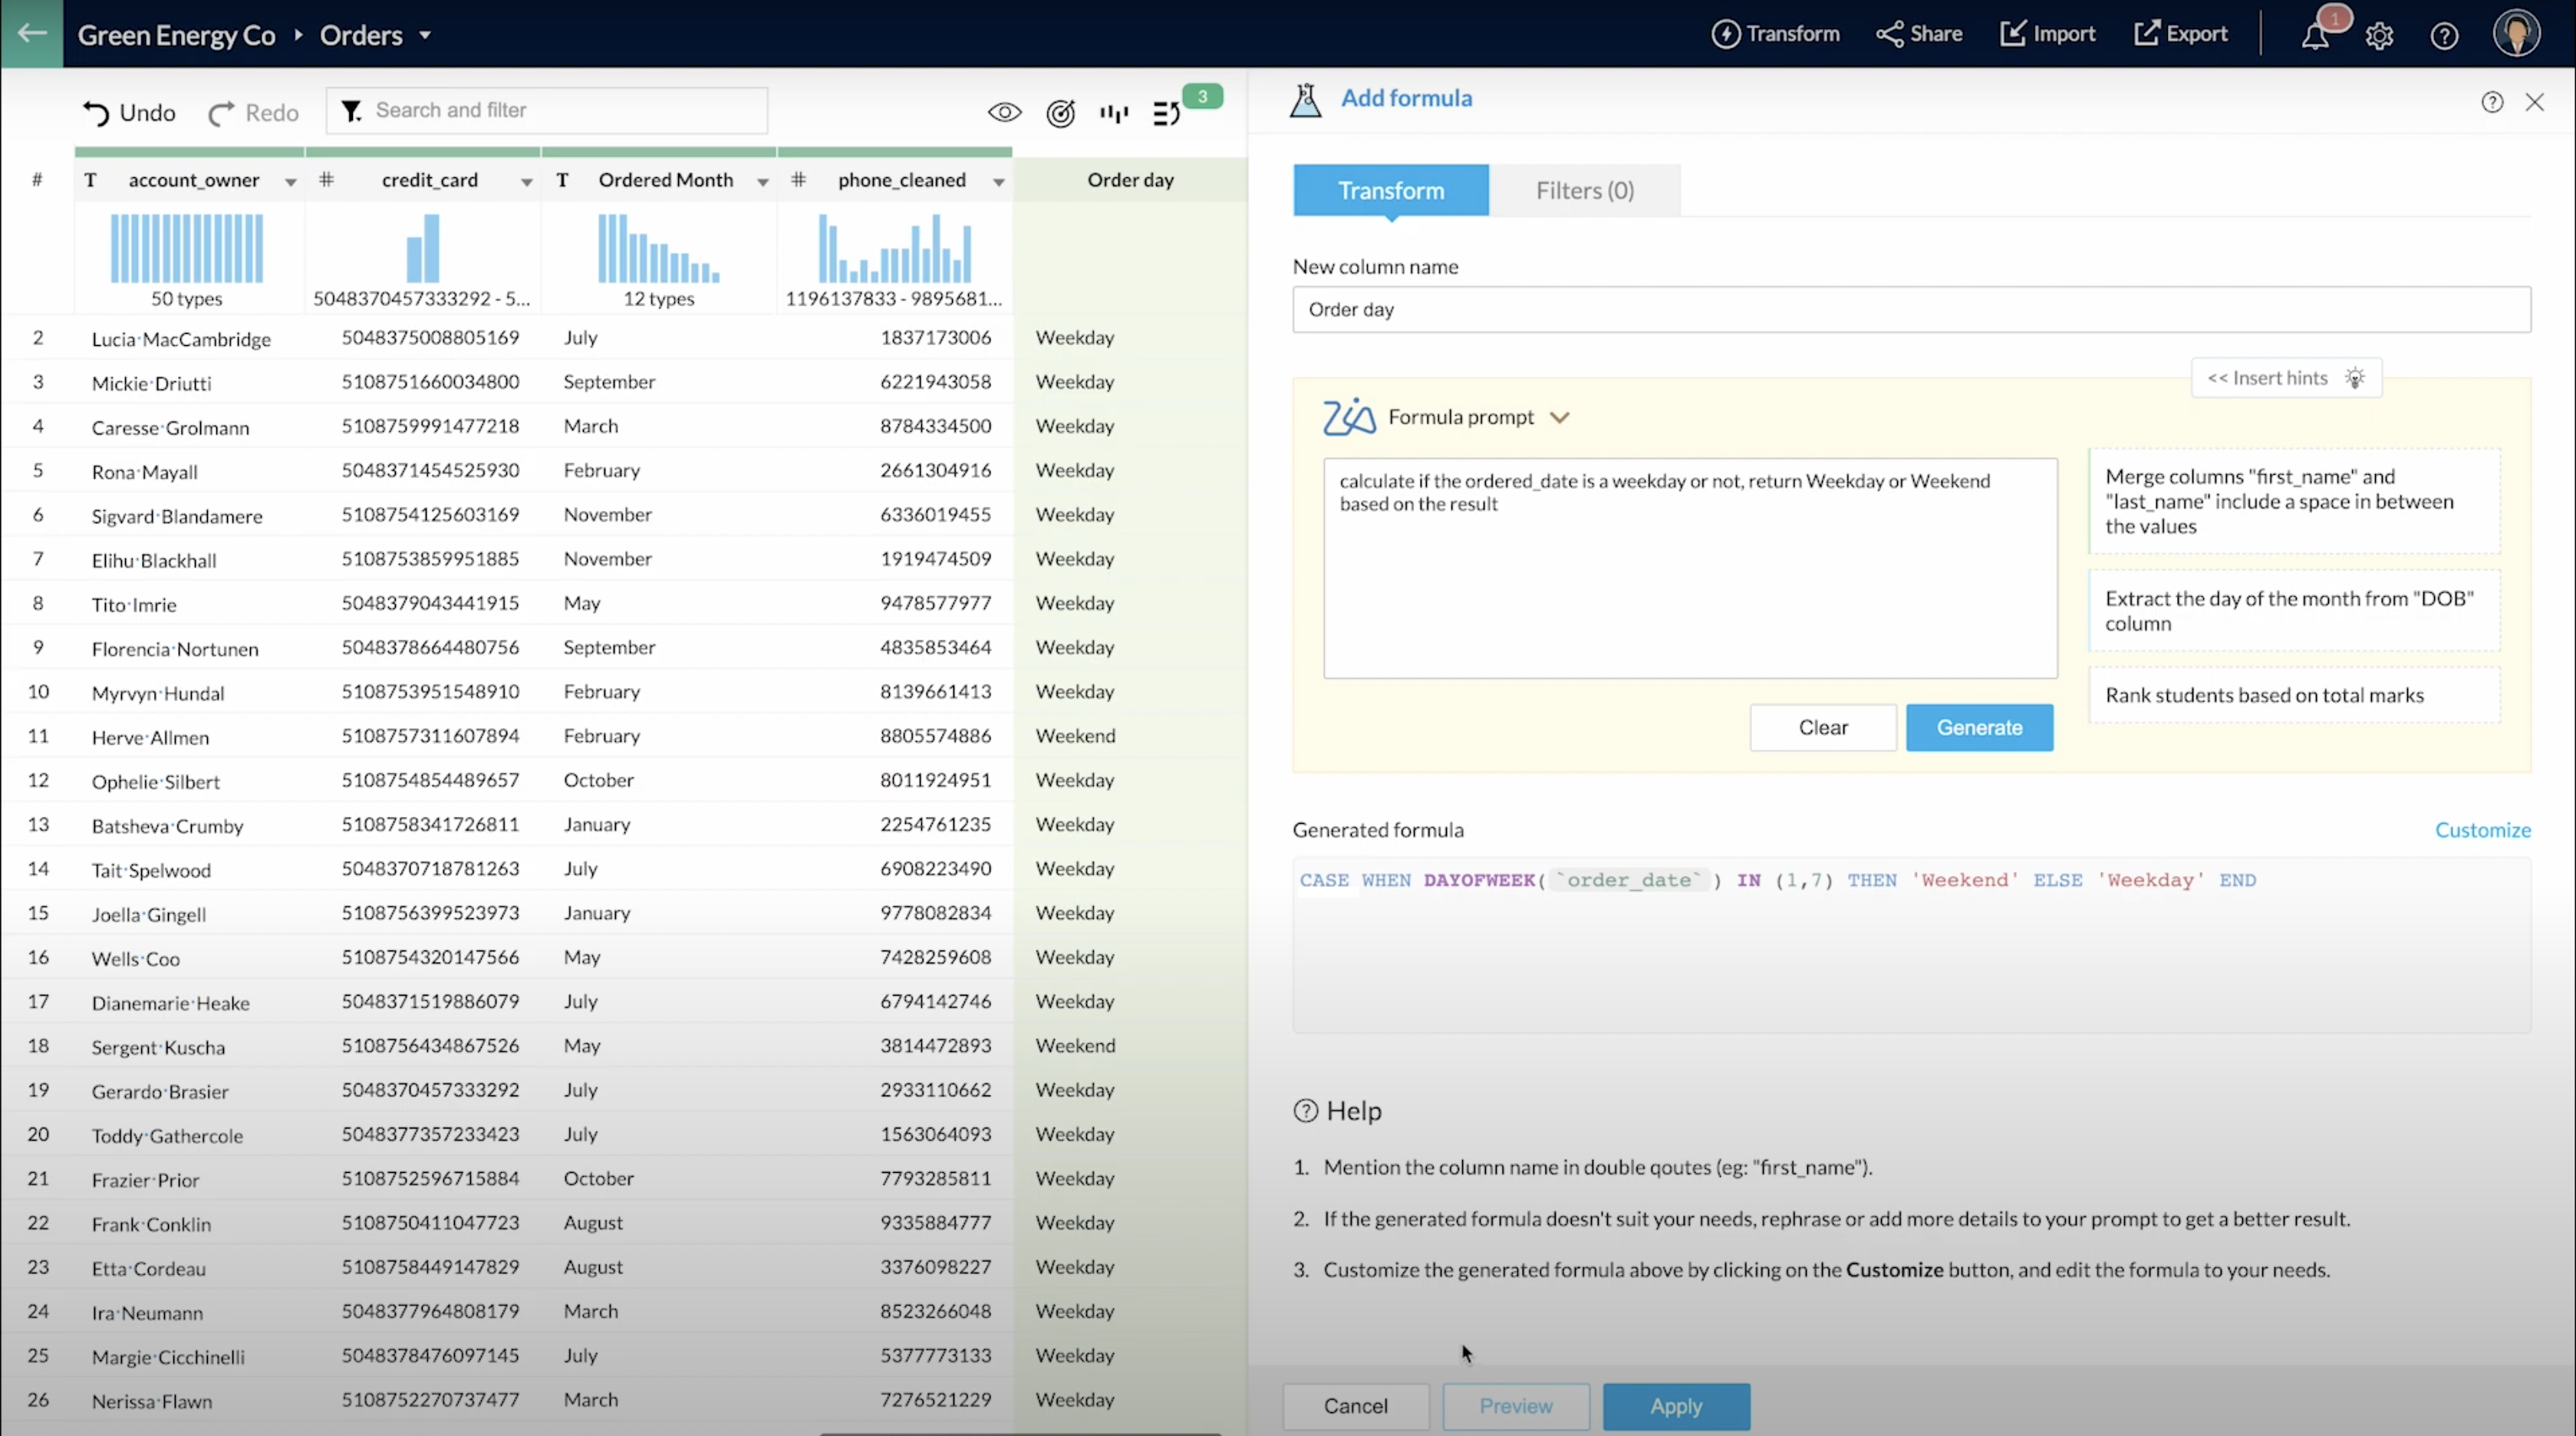Open the settings gear icon
The height and width of the screenshot is (1436, 2576).
click(x=2379, y=36)
